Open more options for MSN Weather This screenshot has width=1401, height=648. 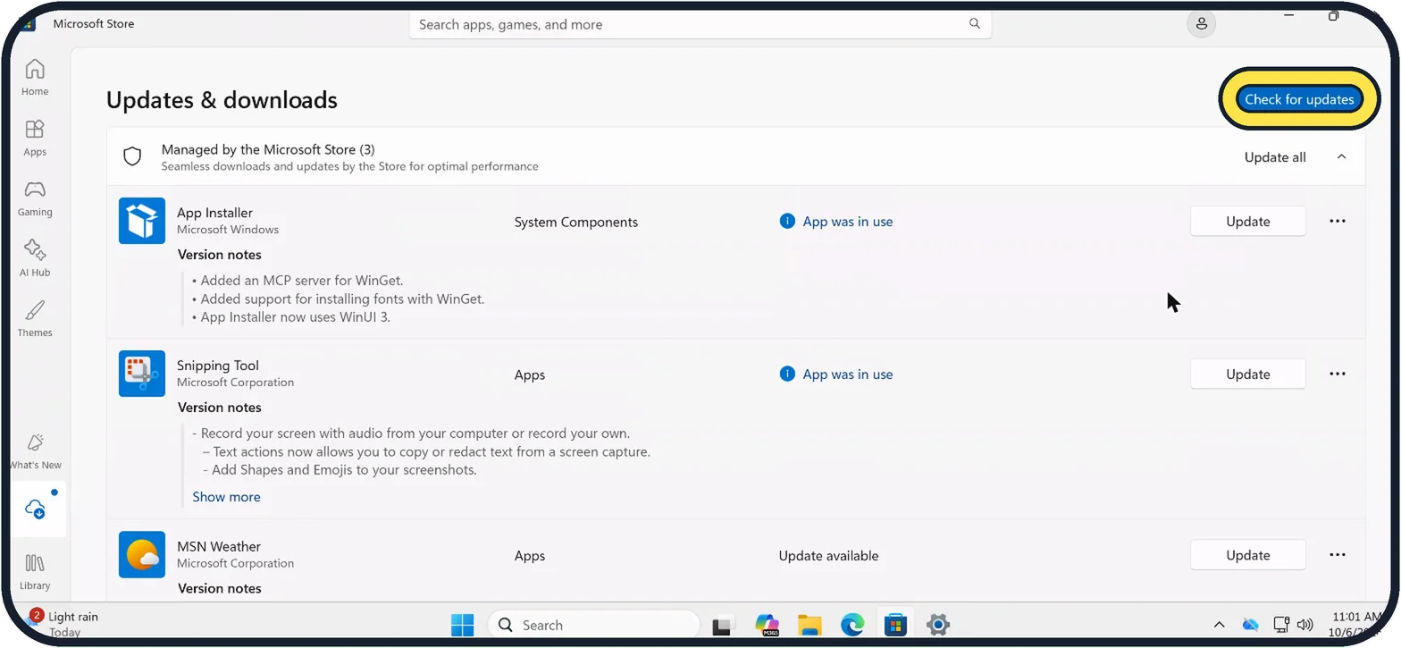[1338, 555]
